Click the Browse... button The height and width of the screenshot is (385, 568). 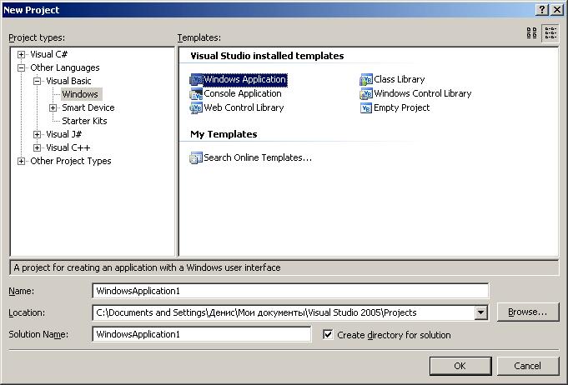coord(527,312)
